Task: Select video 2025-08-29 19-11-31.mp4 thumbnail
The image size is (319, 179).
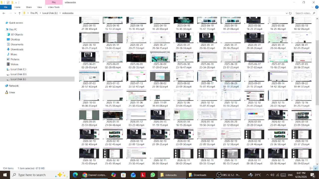Action: coord(231,76)
